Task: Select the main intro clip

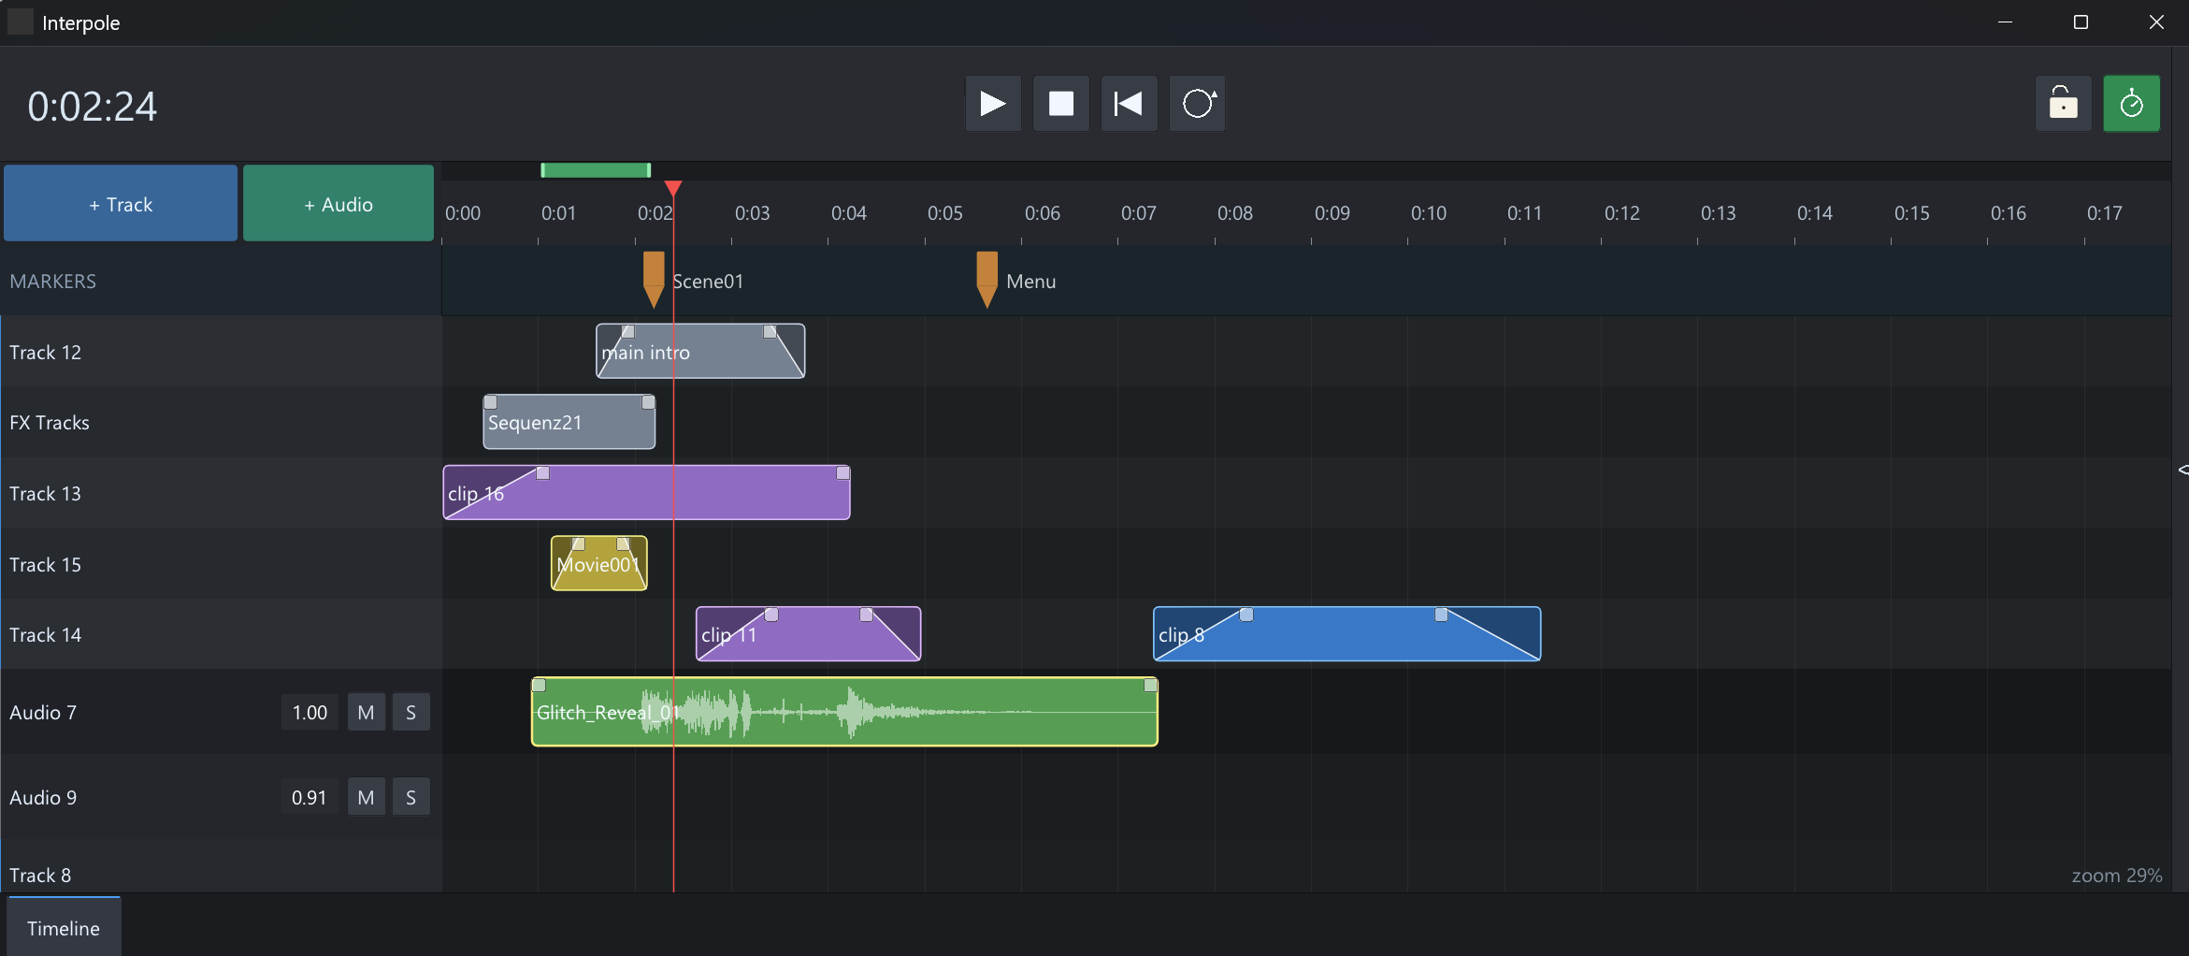Action: coord(700,352)
